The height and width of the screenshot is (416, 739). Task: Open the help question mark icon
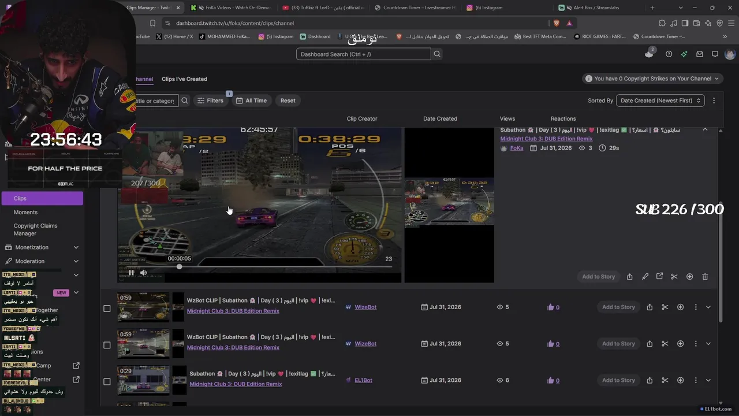[669, 54]
